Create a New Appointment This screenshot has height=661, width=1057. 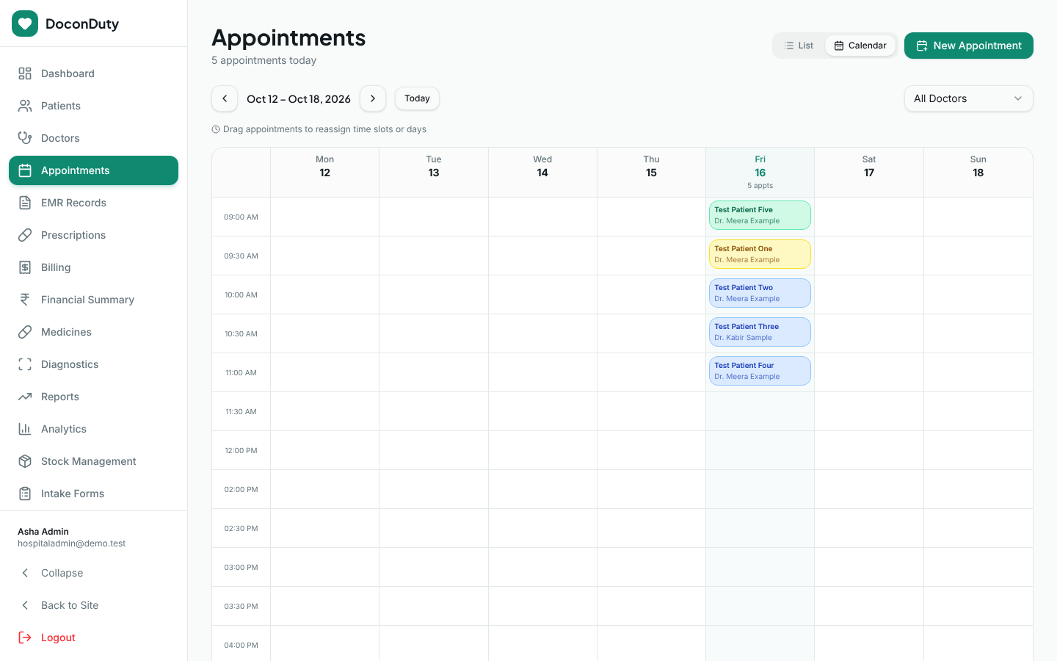point(969,46)
